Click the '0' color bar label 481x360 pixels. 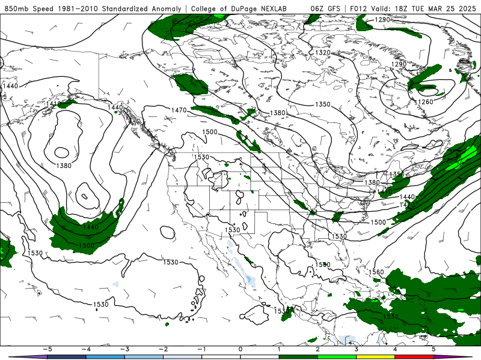pos(240,349)
